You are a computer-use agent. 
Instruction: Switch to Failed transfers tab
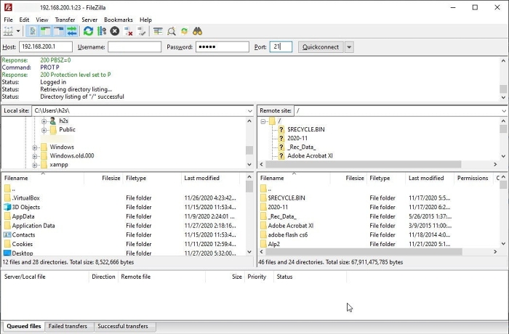click(68, 326)
